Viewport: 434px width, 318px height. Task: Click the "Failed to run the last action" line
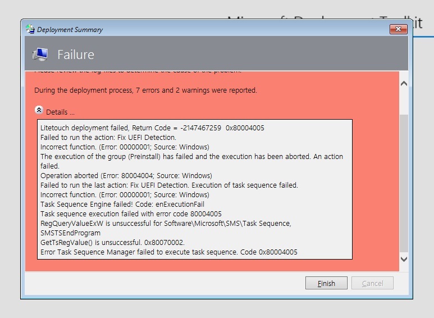pos(169,185)
